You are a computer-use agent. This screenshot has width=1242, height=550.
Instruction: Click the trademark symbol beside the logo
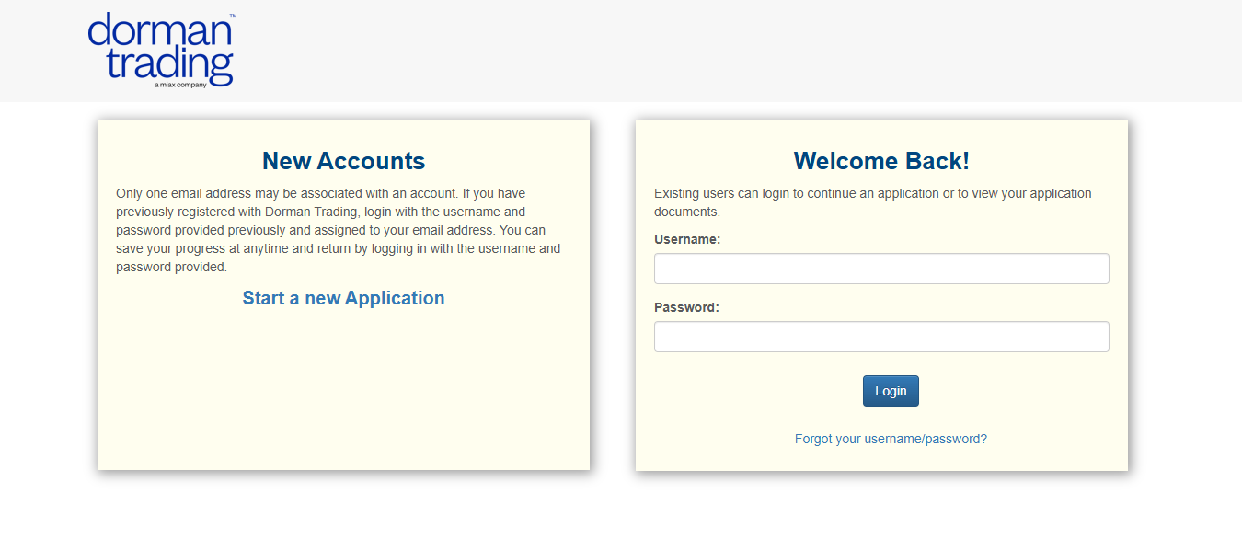[x=233, y=17]
